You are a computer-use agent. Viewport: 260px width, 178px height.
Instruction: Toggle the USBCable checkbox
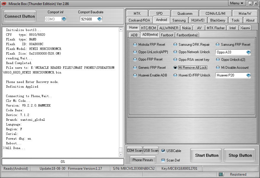pos(163,151)
